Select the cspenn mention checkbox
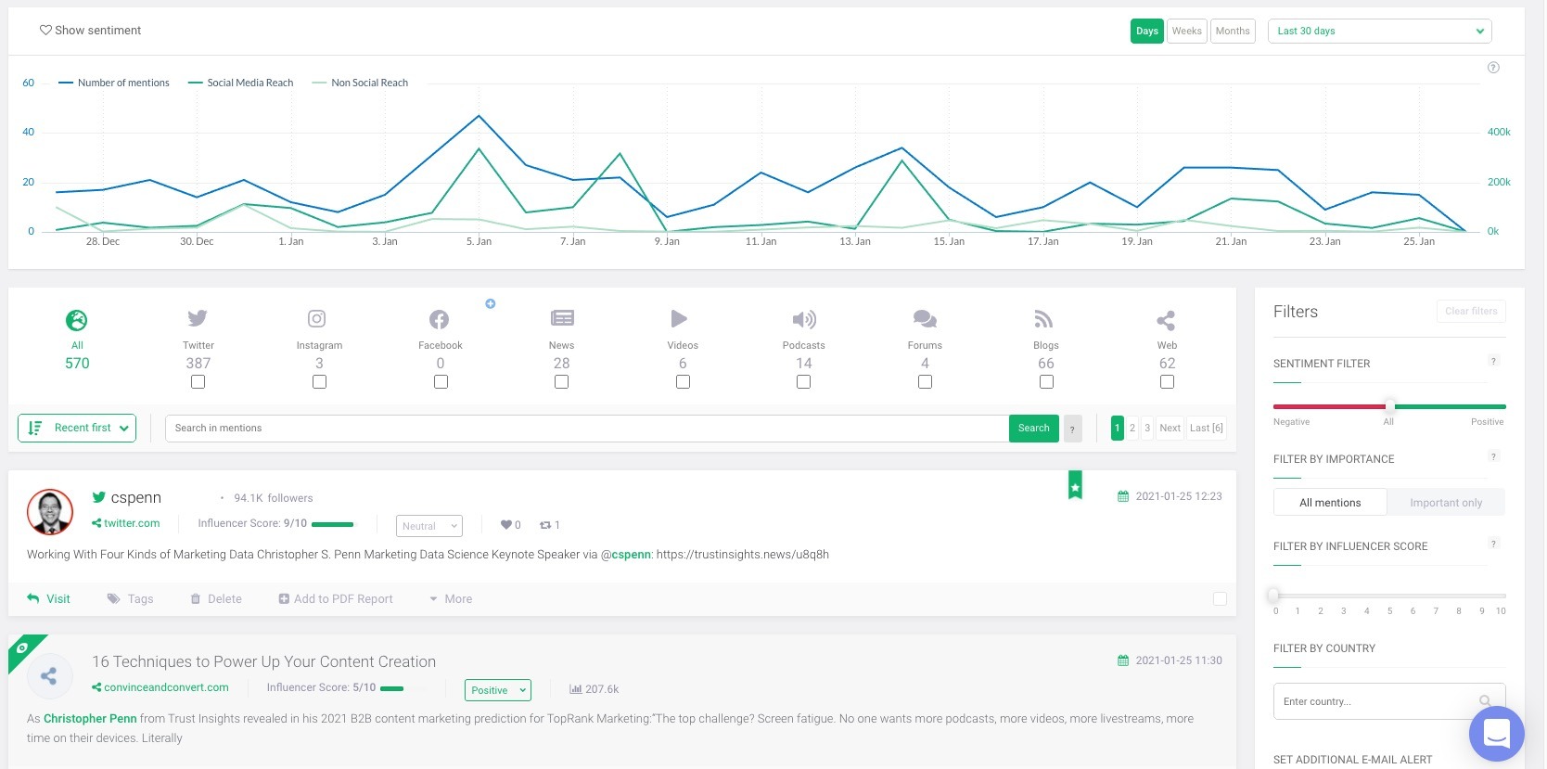This screenshot has height=769, width=1547. [x=1220, y=599]
